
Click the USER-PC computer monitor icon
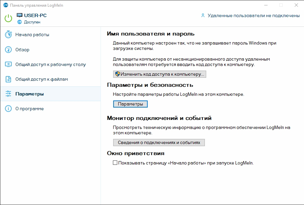coord(20,15)
